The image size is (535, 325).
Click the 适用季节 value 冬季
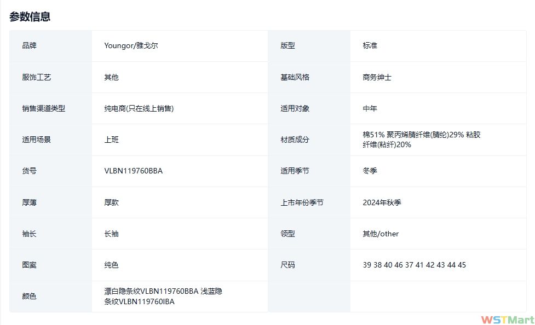coord(370,171)
